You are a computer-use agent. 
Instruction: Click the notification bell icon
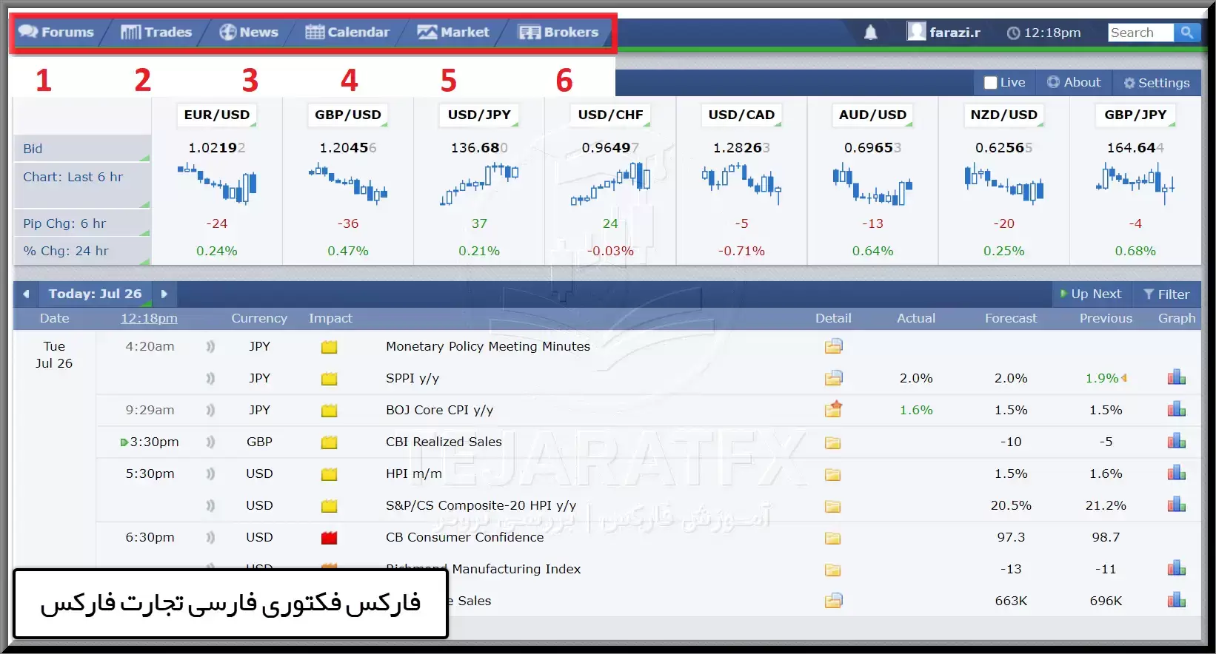(x=871, y=33)
